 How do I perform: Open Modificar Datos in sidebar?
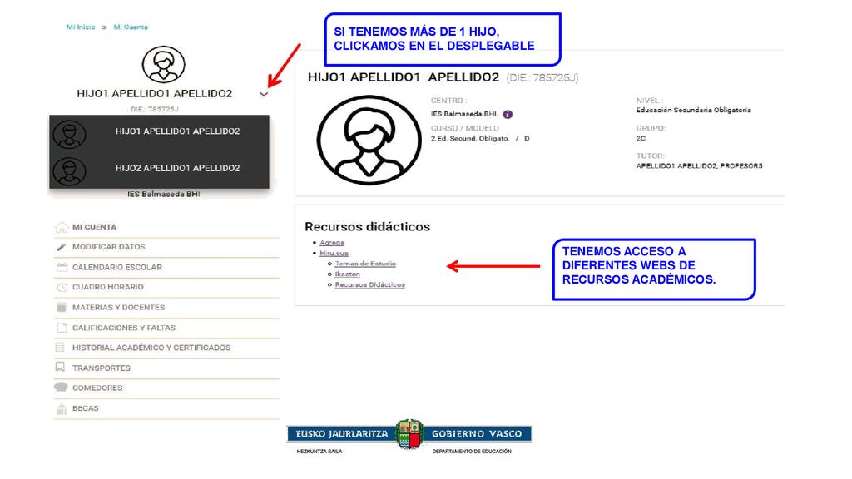click(109, 247)
